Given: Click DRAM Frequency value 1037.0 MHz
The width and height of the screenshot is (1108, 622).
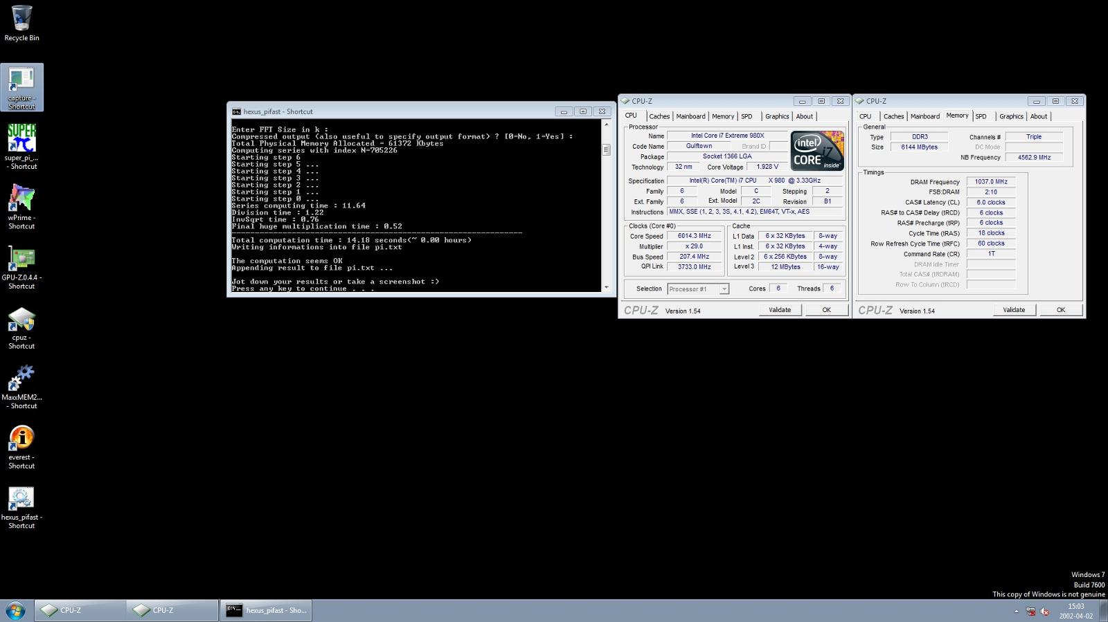Looking at the screenshot, I should point(991,182).
